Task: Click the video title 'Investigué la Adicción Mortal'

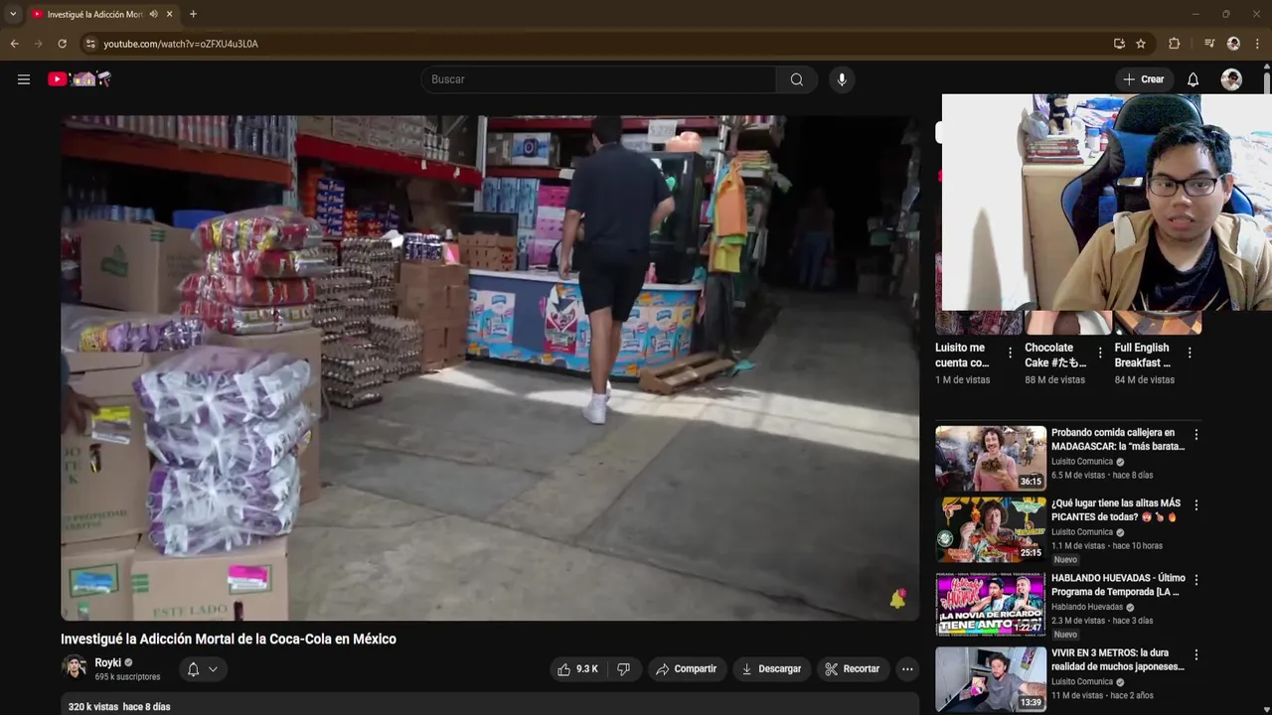Action: coord(229,640)
